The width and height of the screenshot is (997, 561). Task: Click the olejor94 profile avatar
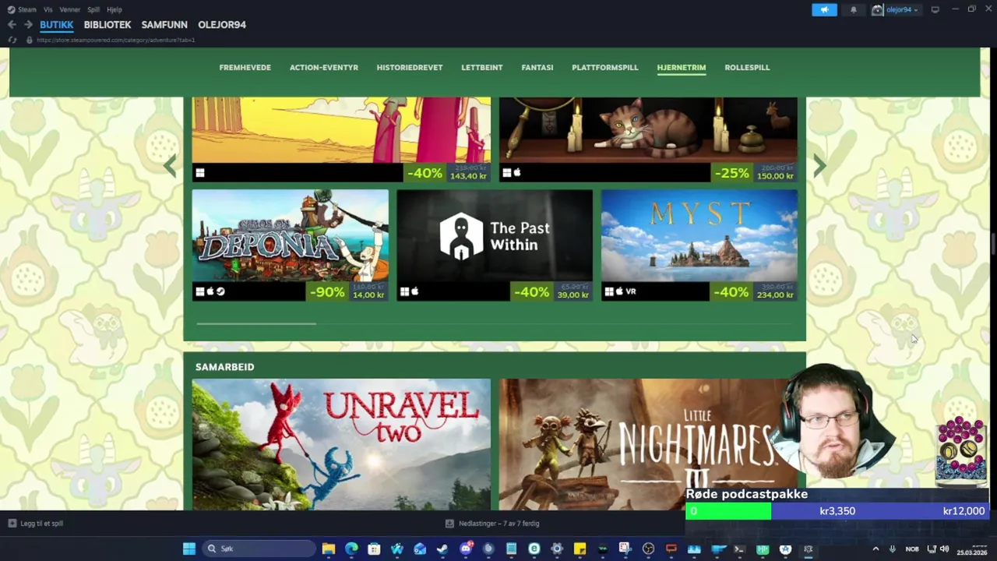pos(878,9)
